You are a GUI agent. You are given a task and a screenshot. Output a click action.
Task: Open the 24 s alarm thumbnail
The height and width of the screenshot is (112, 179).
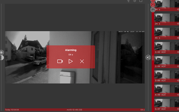(x=167, y=19)
